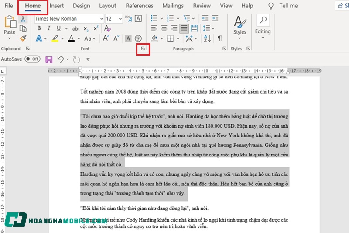Viewport: 349px width, 233px height.
Task: Switch to the Insert tab
Action: click(x=57, y=6)
